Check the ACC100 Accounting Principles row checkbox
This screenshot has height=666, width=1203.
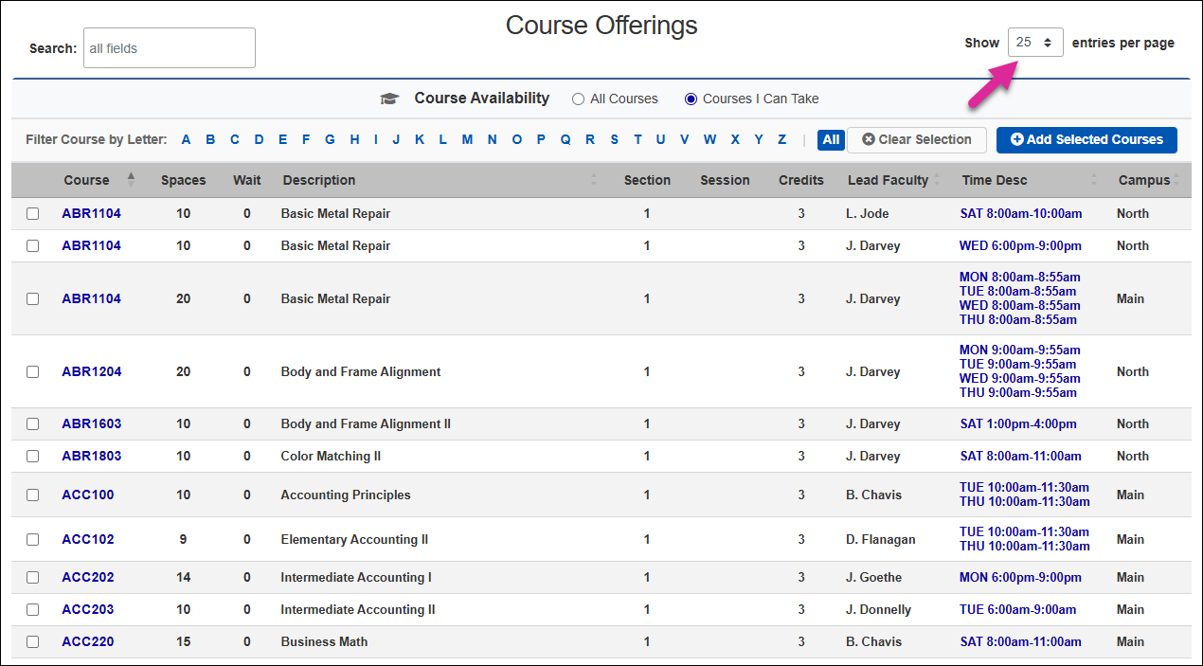(x=32, y=495)
